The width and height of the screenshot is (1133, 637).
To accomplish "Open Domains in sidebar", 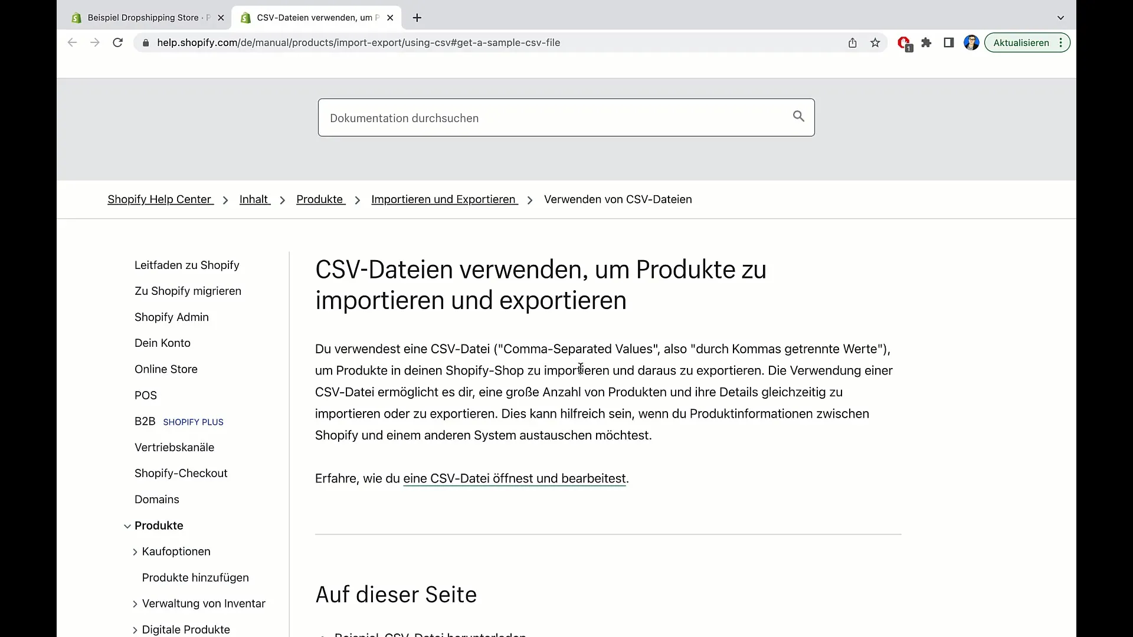I will tap(156, 500).
